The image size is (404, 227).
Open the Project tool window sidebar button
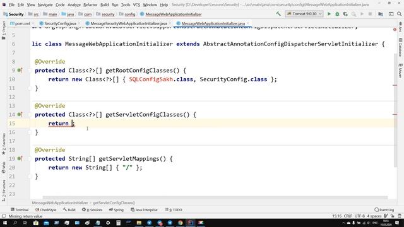click(4, 30)
